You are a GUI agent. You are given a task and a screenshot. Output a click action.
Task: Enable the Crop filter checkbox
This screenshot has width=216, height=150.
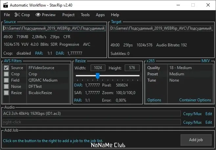tap(6, 74)
